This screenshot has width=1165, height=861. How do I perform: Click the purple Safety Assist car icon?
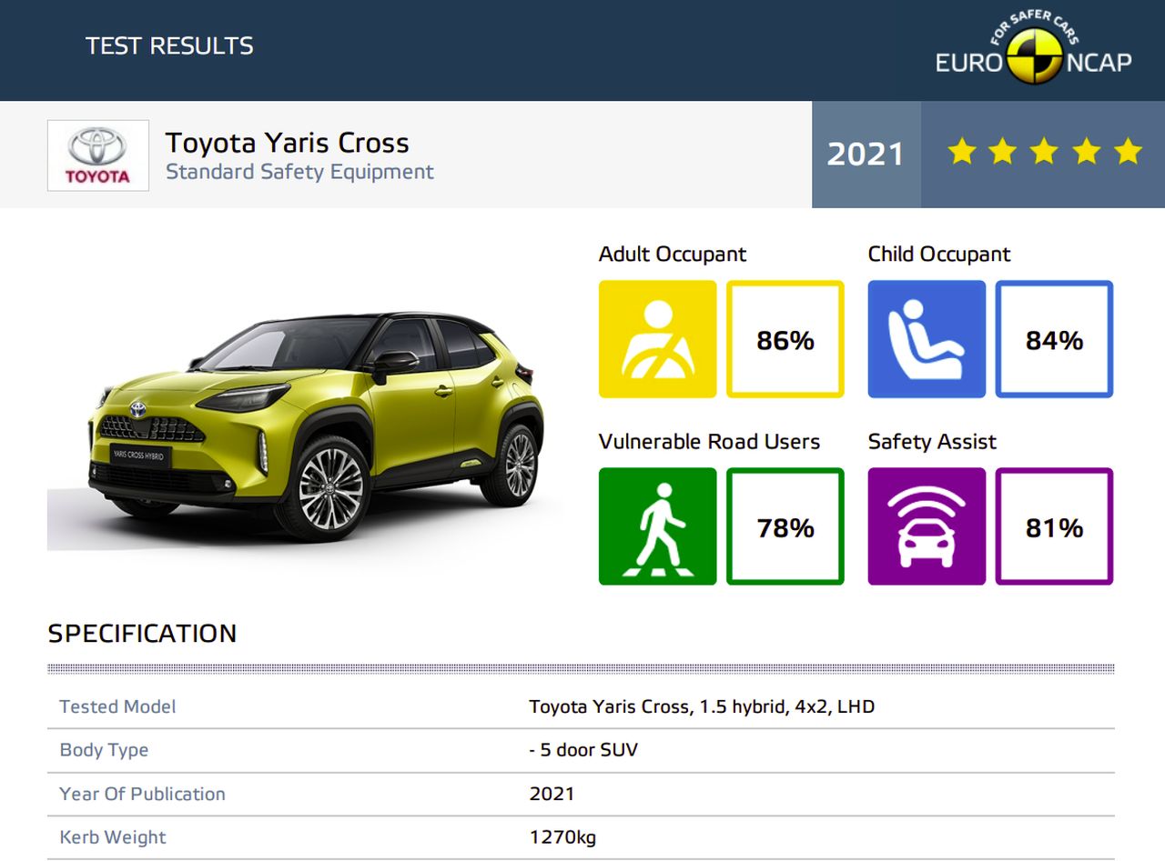point(927,526)
